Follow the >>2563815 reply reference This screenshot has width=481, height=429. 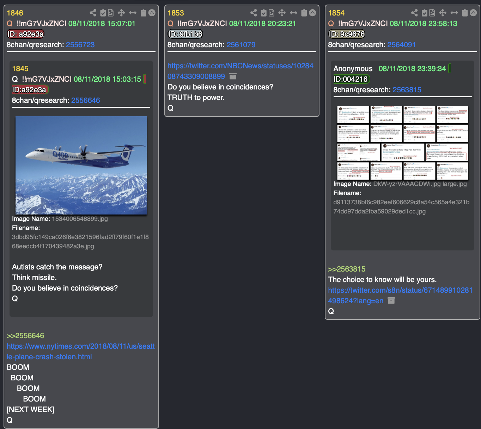click(x=347, y=269)
